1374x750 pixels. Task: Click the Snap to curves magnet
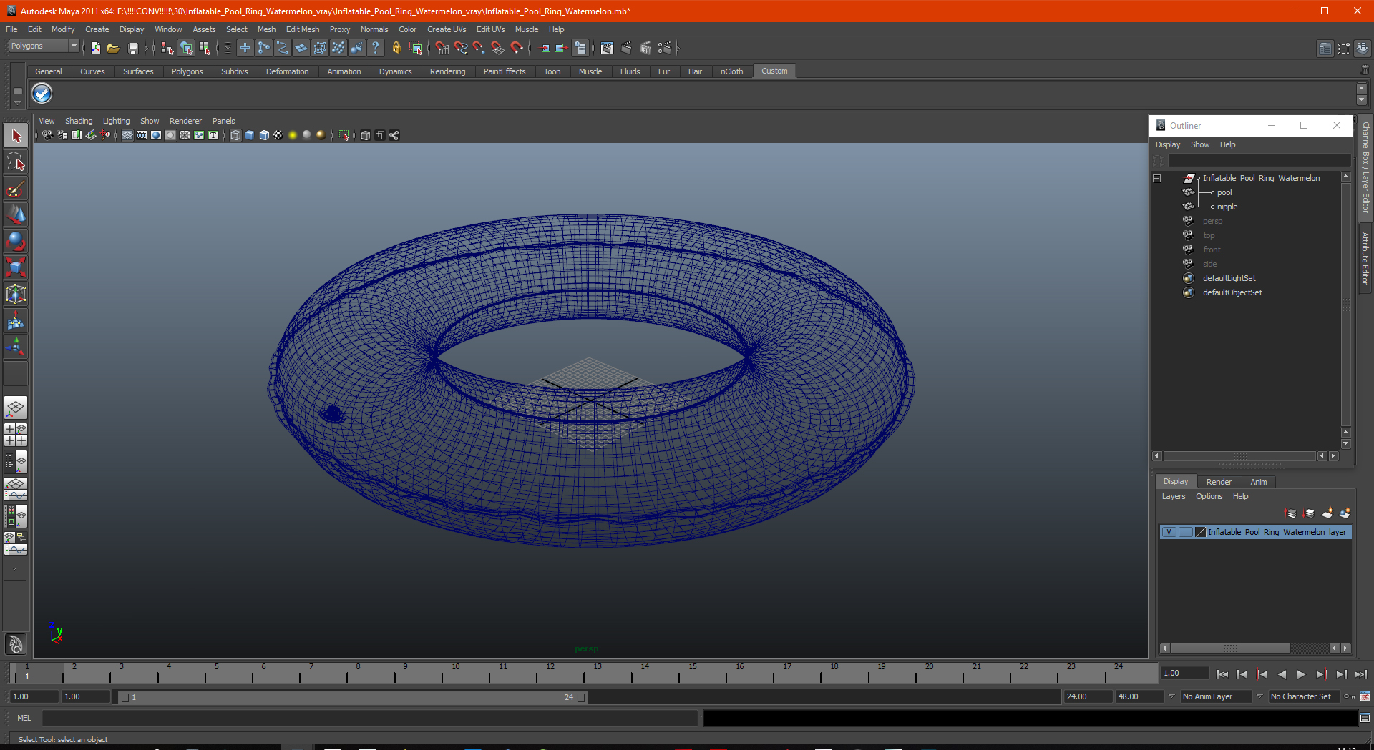point(461,48)
